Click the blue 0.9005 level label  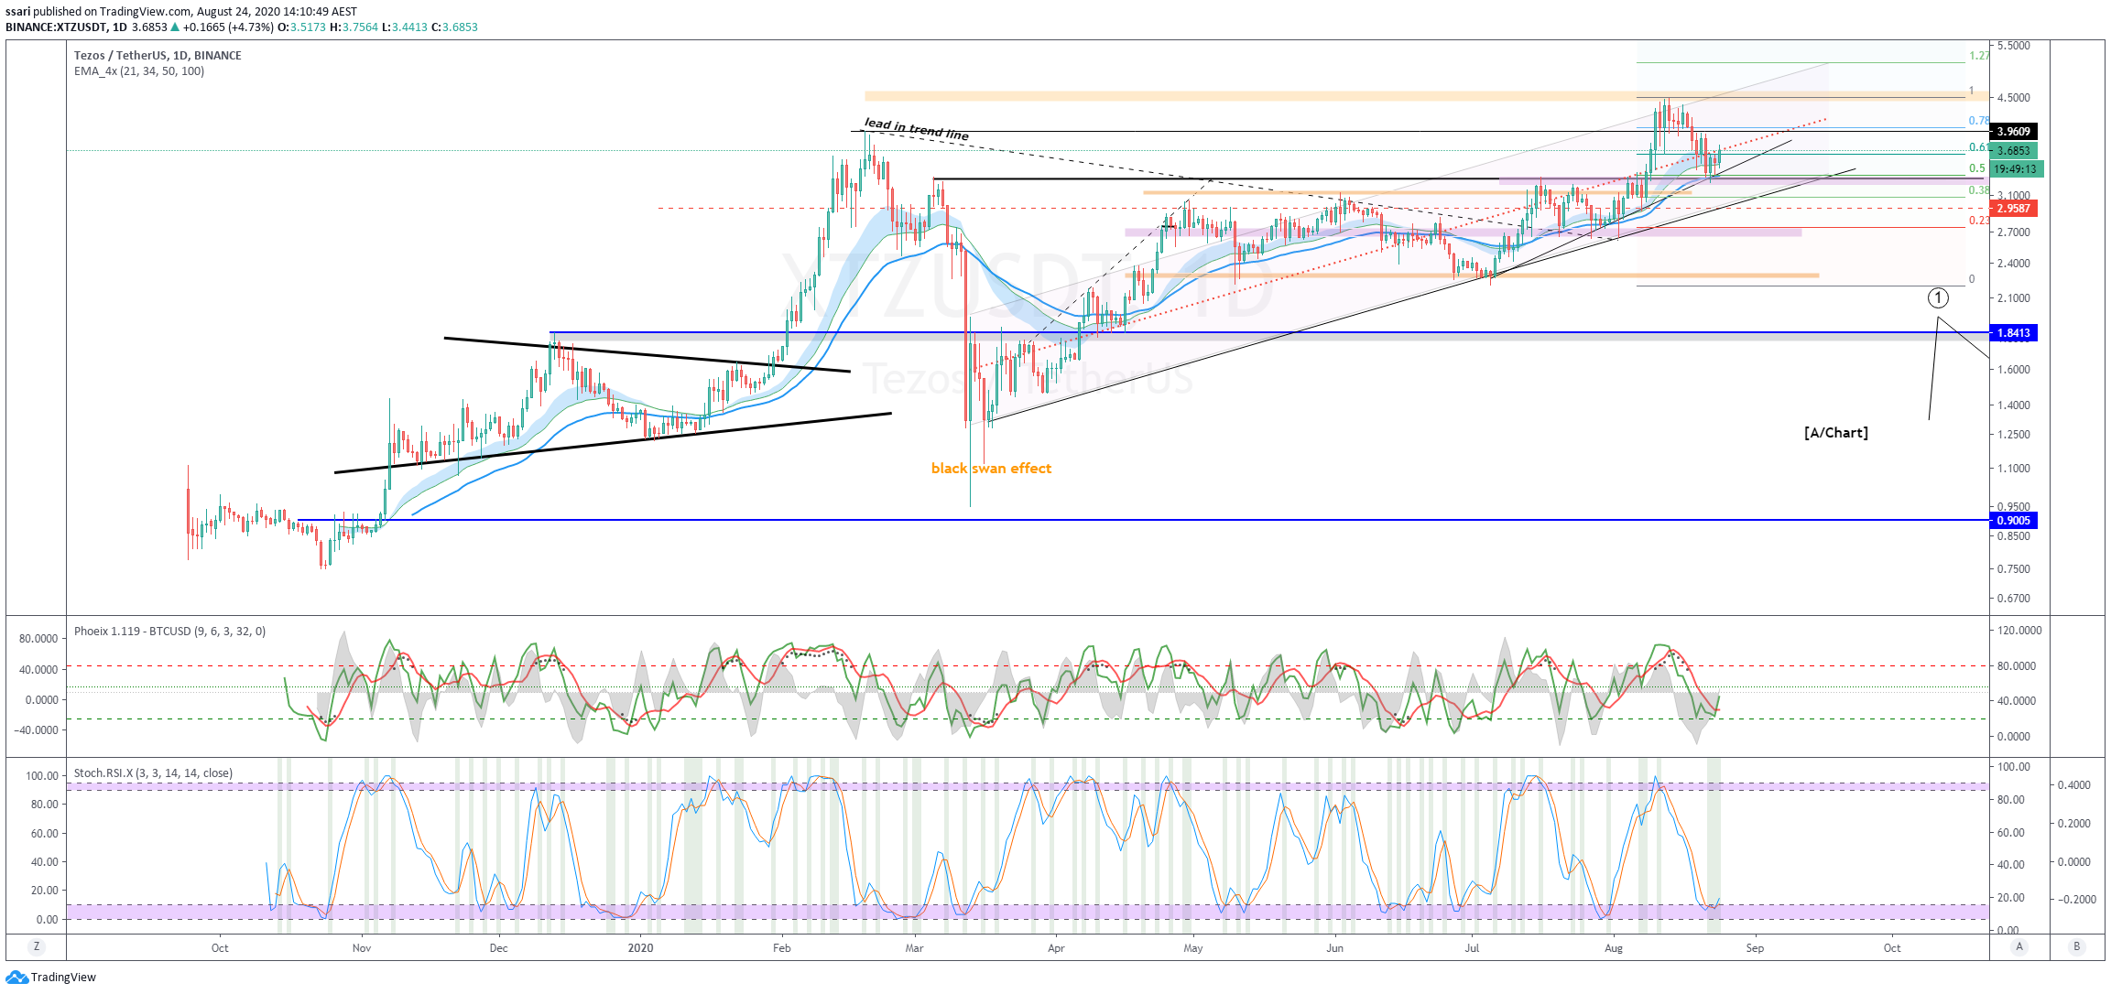[2013, 521]
